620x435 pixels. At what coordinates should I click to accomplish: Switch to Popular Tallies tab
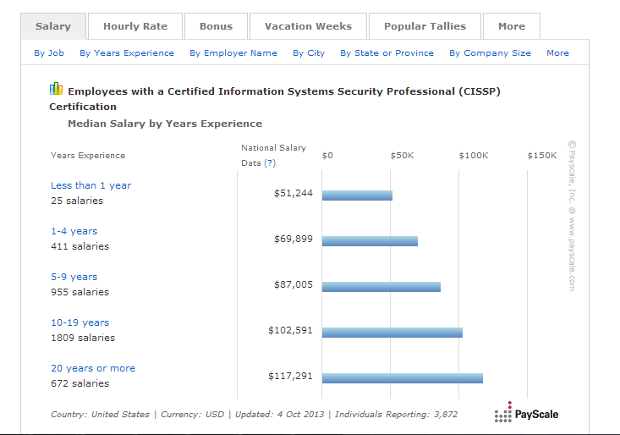coord(425,26)
